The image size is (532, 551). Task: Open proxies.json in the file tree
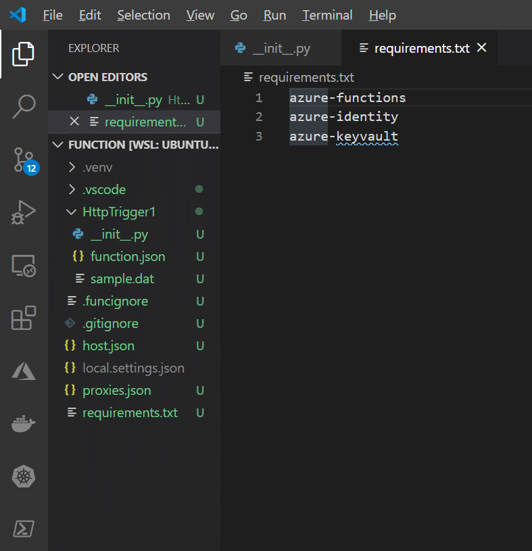(135, 390)
